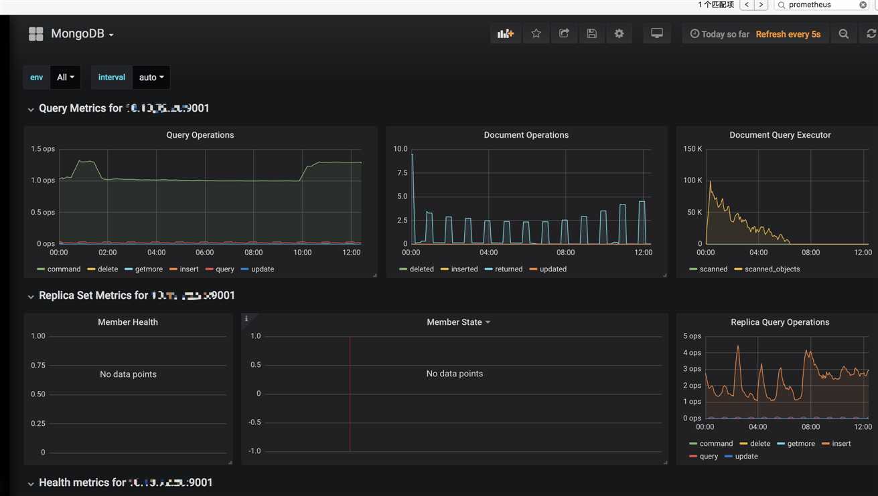Collapse the Query Metrics row
878x496 pixels.
pyautogui.click(x=30, y=109)
